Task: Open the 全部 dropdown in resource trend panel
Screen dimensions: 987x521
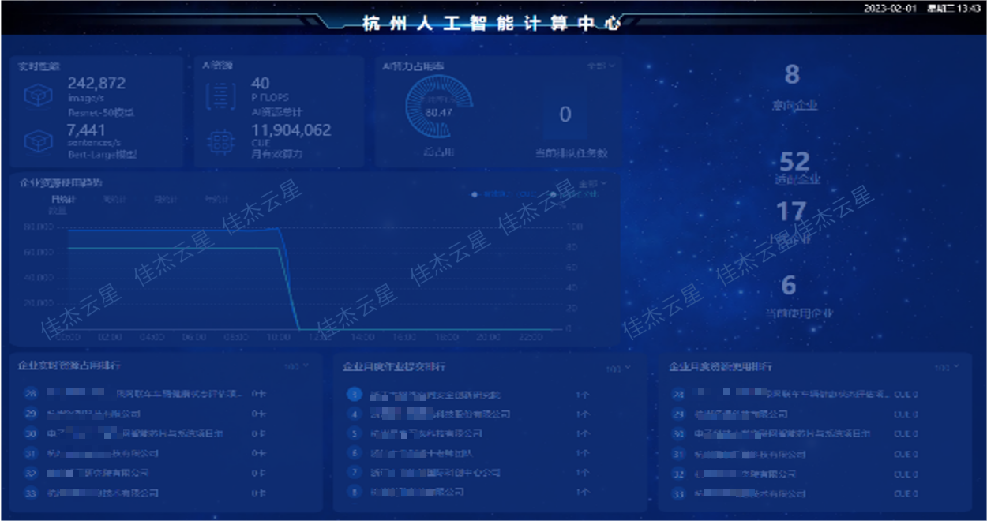Action: (593, 183)
